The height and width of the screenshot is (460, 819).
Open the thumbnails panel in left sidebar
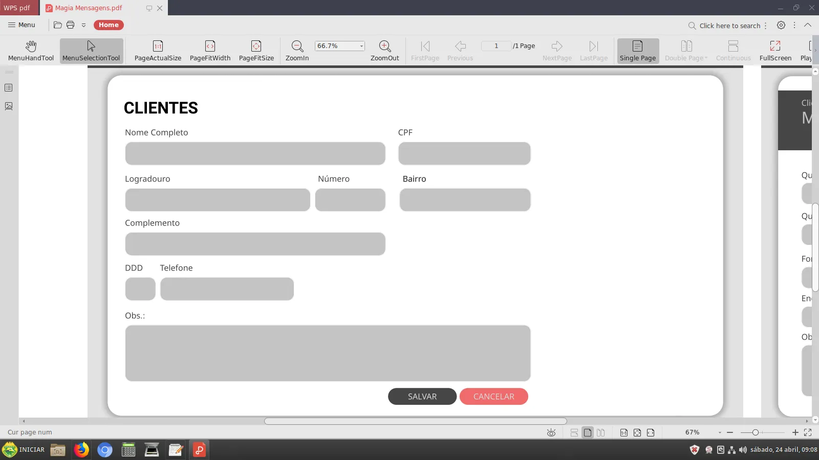9,106
